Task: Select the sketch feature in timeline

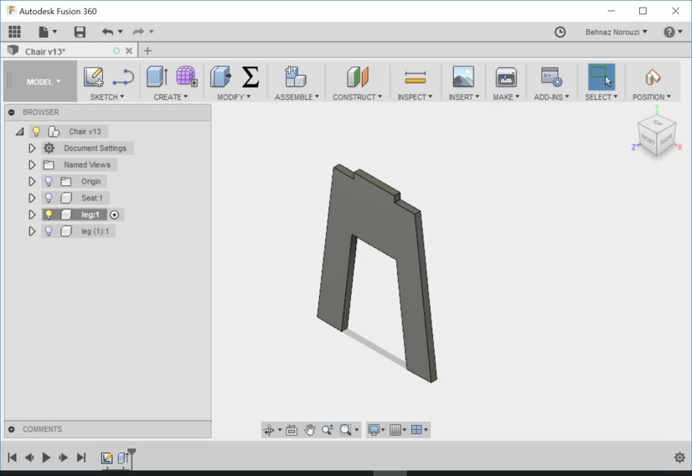Action: [106, 458]
